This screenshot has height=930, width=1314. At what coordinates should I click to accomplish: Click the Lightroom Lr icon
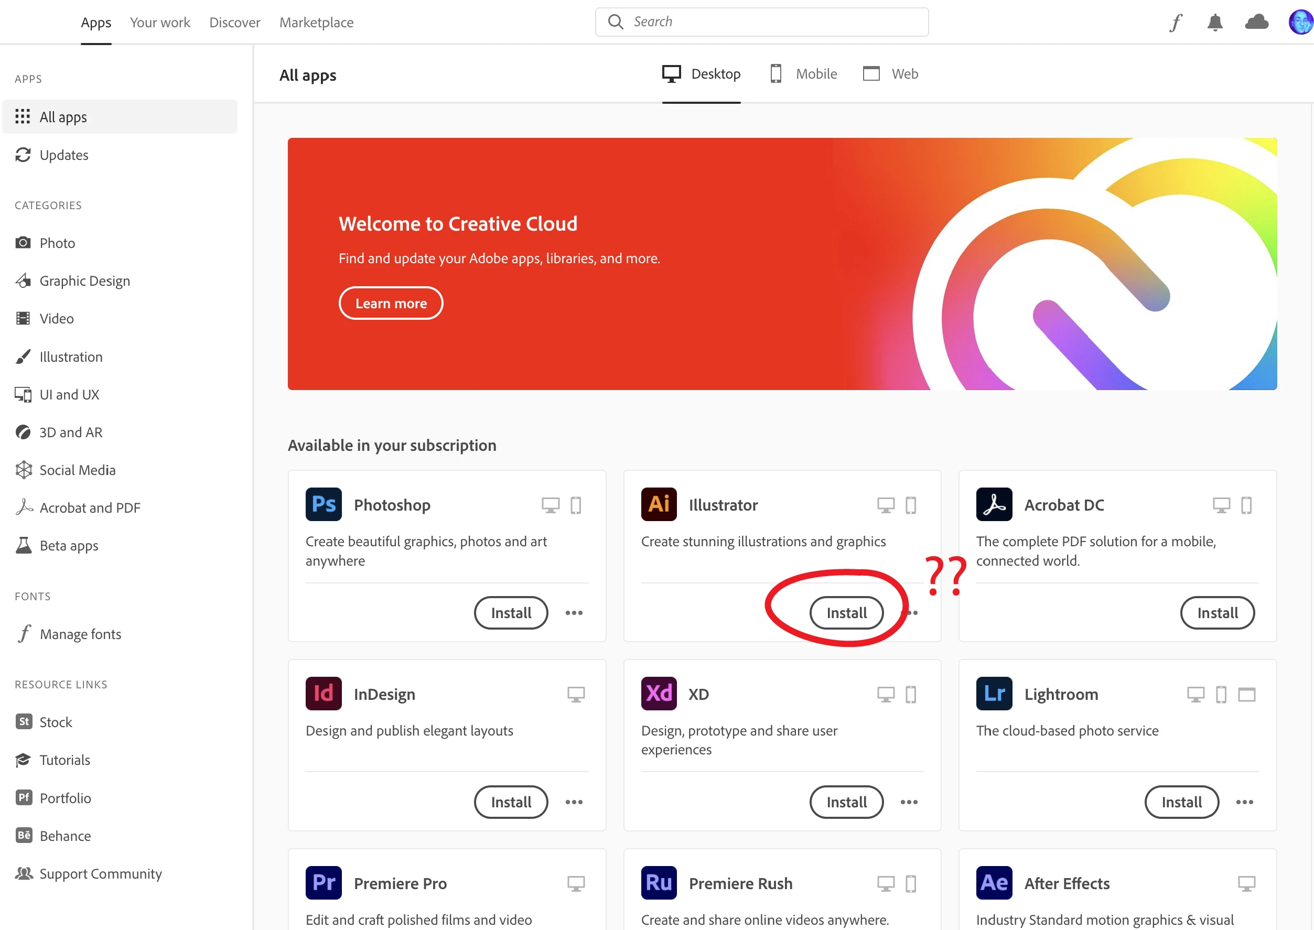pos(994,694)
